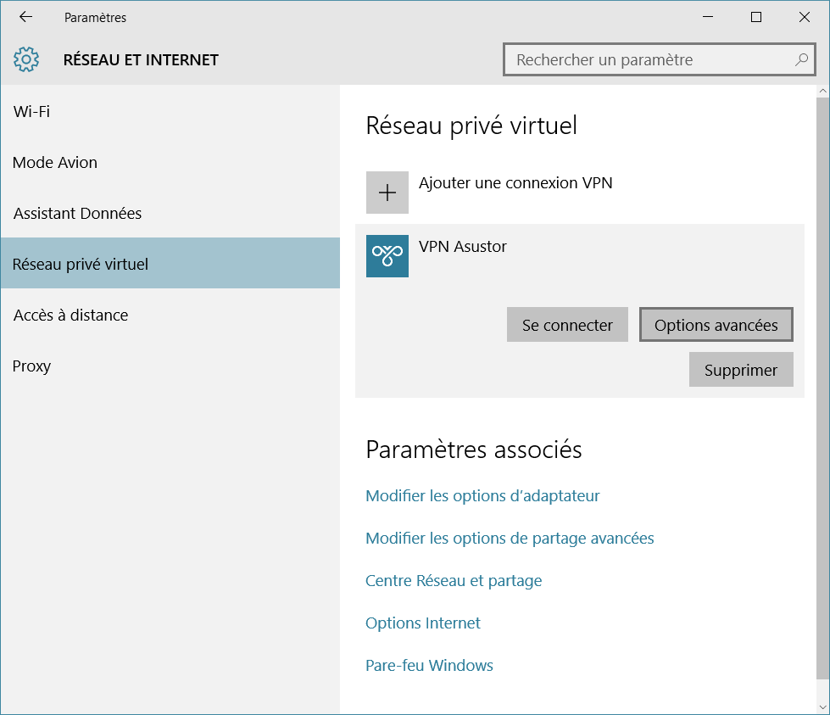The width and height of the screenshot is (830, 715).
Task: Open Options avancées for VPN Asustor
Action: 716,325
